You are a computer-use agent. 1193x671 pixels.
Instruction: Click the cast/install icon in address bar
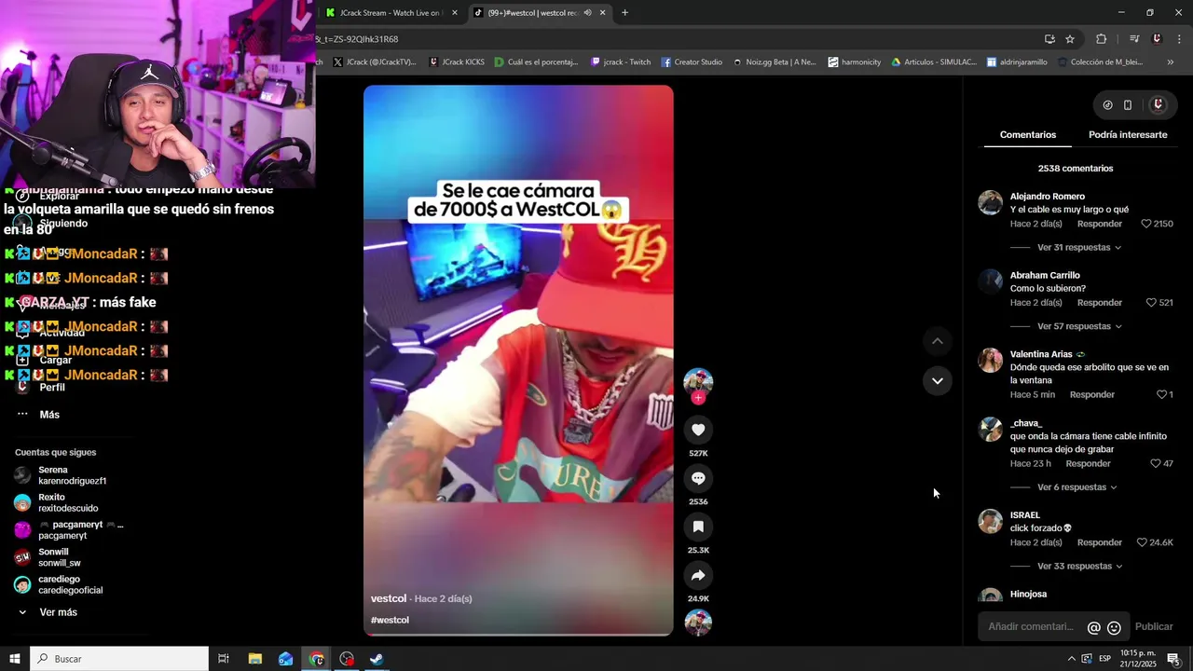click(1049, 39)
